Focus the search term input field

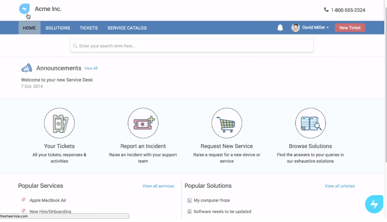(192, 46)
